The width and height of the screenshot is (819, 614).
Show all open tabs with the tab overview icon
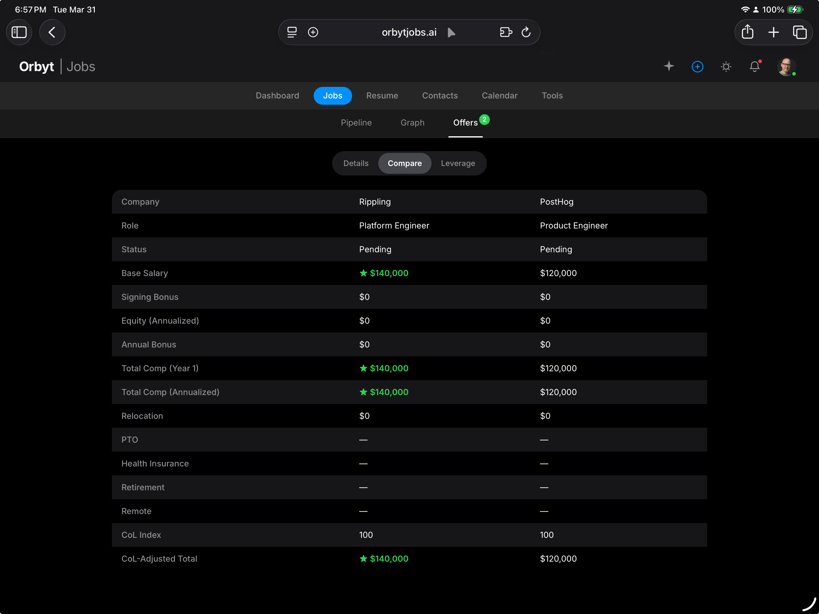800,32
